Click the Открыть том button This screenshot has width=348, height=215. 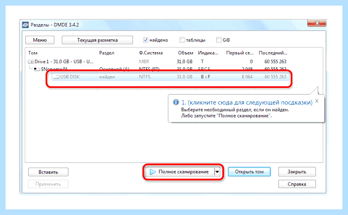pos(249,172)
